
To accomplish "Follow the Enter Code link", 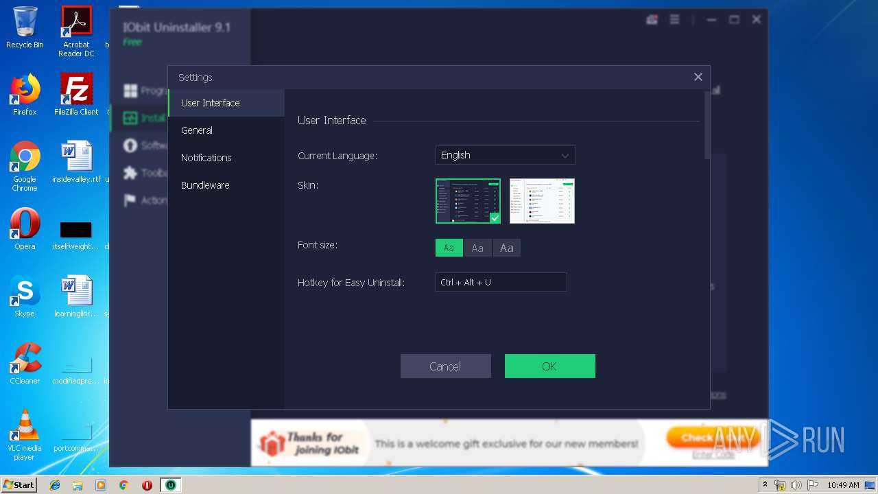I will (x=713, y=454).
